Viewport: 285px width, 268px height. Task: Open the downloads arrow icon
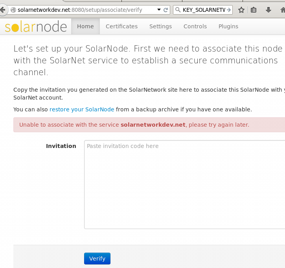[268, 10]
